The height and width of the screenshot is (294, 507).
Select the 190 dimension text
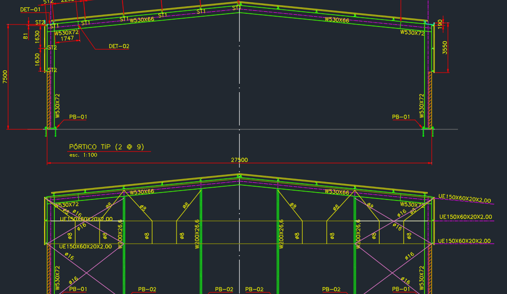coord(440,25)
